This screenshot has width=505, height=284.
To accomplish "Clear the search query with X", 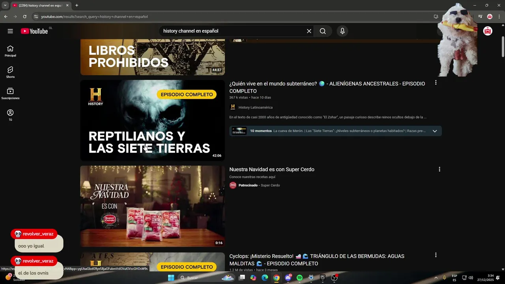I will pos(309,31).
